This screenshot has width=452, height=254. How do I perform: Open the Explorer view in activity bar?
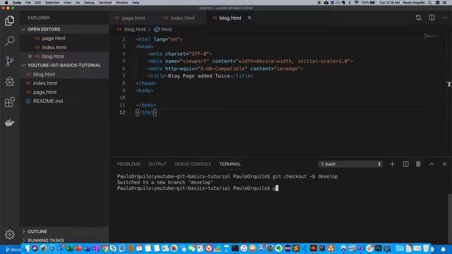tap(9, 20)
